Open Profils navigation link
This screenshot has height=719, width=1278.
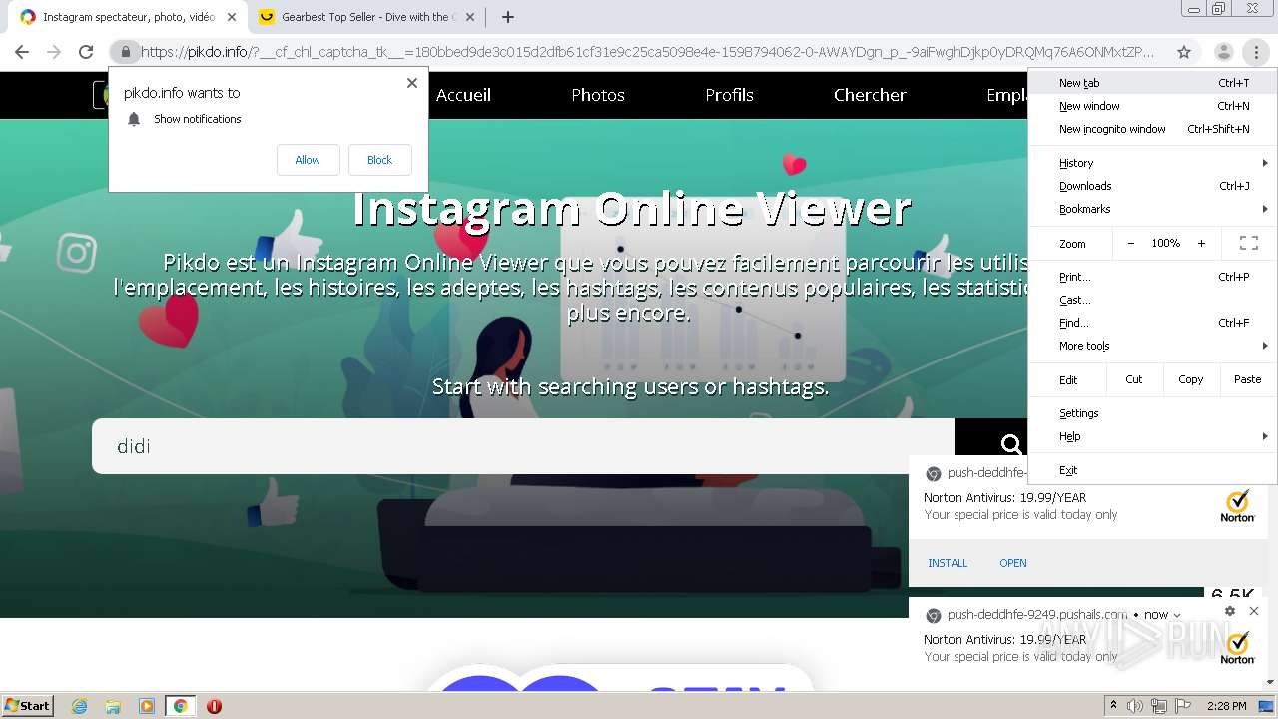pos(729,95)
